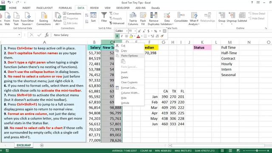Click the zoom slider handle in status bar

pos(257,150)
